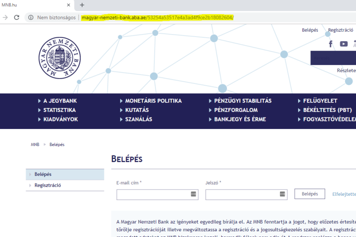
Task: Click the password manager icon in E-mail field
Action: pyautogui.click(x=193, y=194)
